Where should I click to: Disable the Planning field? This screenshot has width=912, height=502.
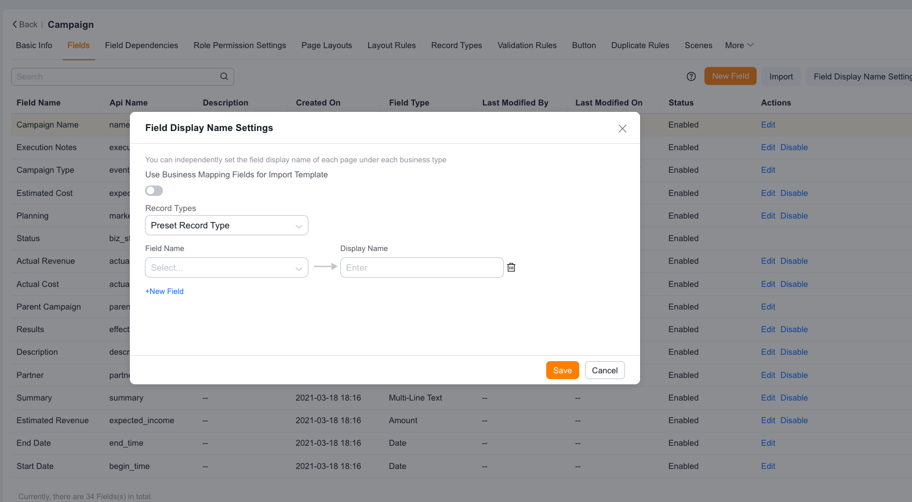click(x=794, y=216)
